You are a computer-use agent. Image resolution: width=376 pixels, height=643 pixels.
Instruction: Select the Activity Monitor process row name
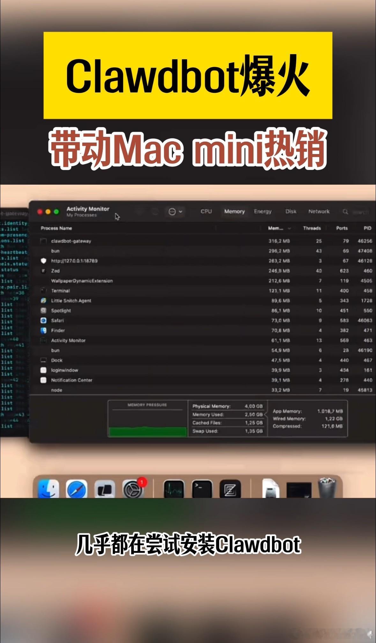[68, 341]
